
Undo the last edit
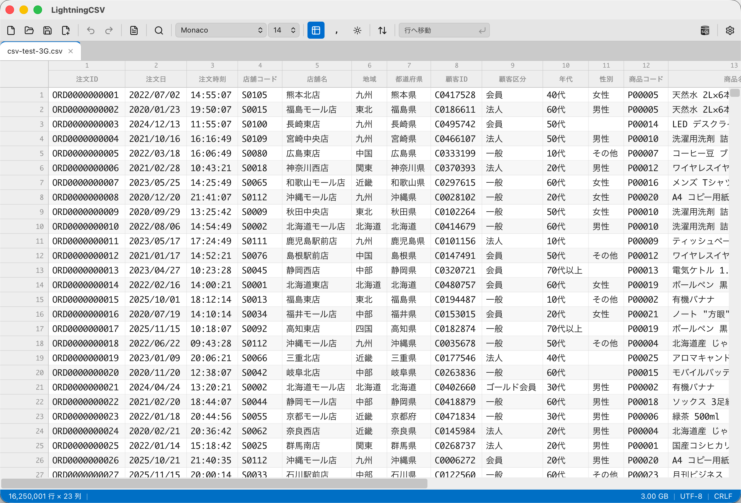tap(90, 30)
